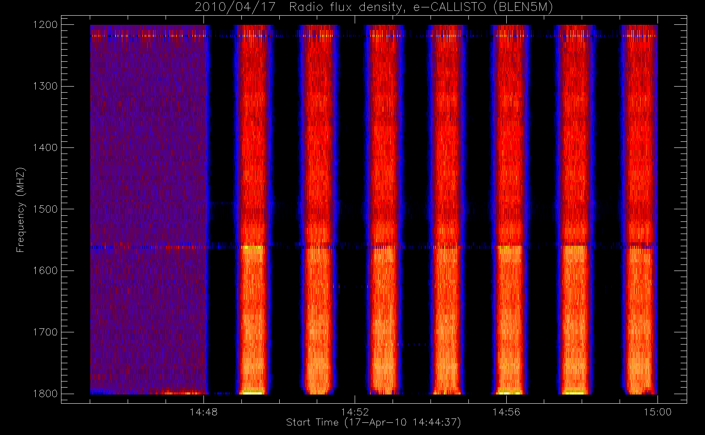Click the 1200 frequency tick label

click(x=45, y=25)
